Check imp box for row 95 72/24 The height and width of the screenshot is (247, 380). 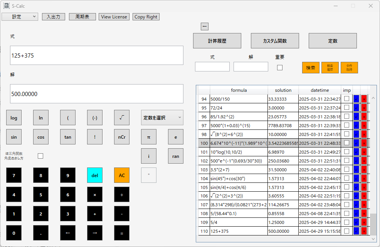347,108
